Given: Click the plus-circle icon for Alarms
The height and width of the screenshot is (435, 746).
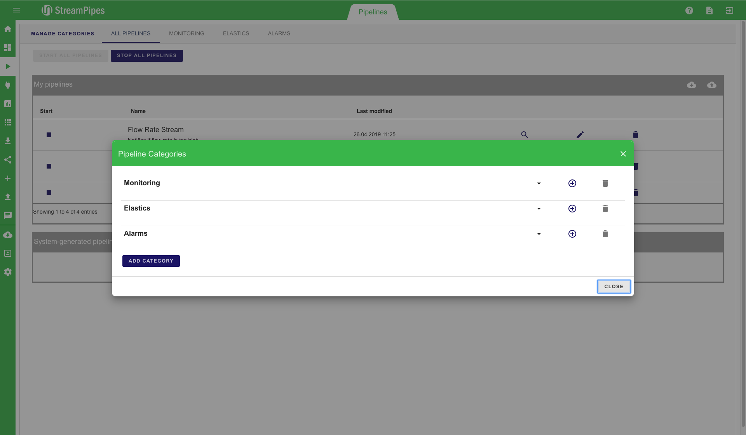Looking at the screenshot, I should [x=572, y=234].
